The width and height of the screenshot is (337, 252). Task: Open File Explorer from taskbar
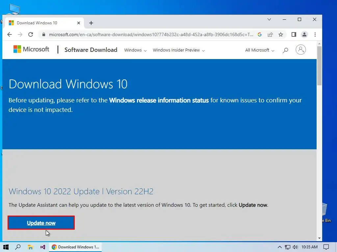coord(30,247)
